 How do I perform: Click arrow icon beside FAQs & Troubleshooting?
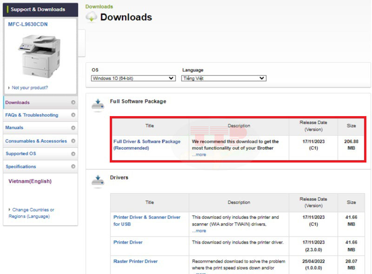click(x=73, y=115)
